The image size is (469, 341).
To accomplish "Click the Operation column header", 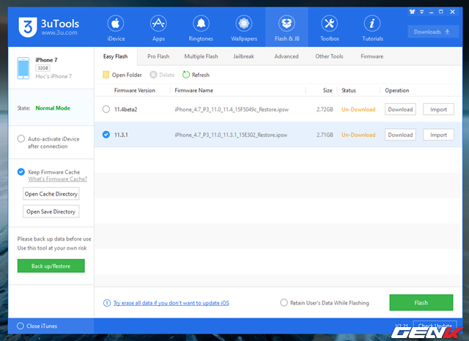I will [x=397, y=90].
